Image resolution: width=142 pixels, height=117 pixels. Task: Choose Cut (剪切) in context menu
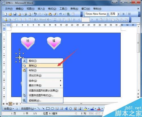(42, 61)
